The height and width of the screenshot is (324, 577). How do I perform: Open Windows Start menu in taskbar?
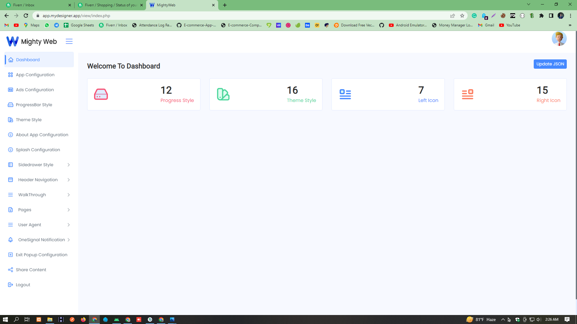(5, 319)
